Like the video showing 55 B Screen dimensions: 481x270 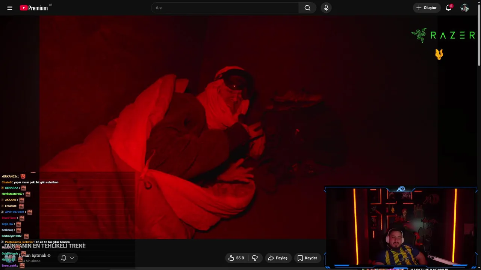tap(236, 258)
